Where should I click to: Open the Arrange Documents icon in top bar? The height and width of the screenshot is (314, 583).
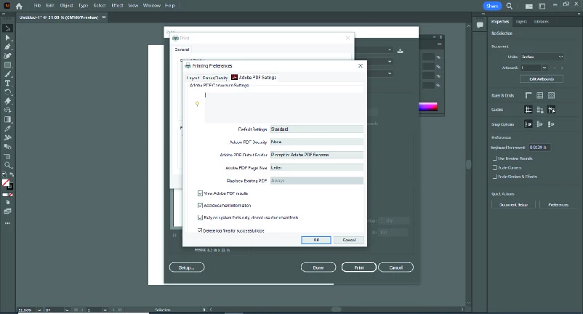(528, 6)
